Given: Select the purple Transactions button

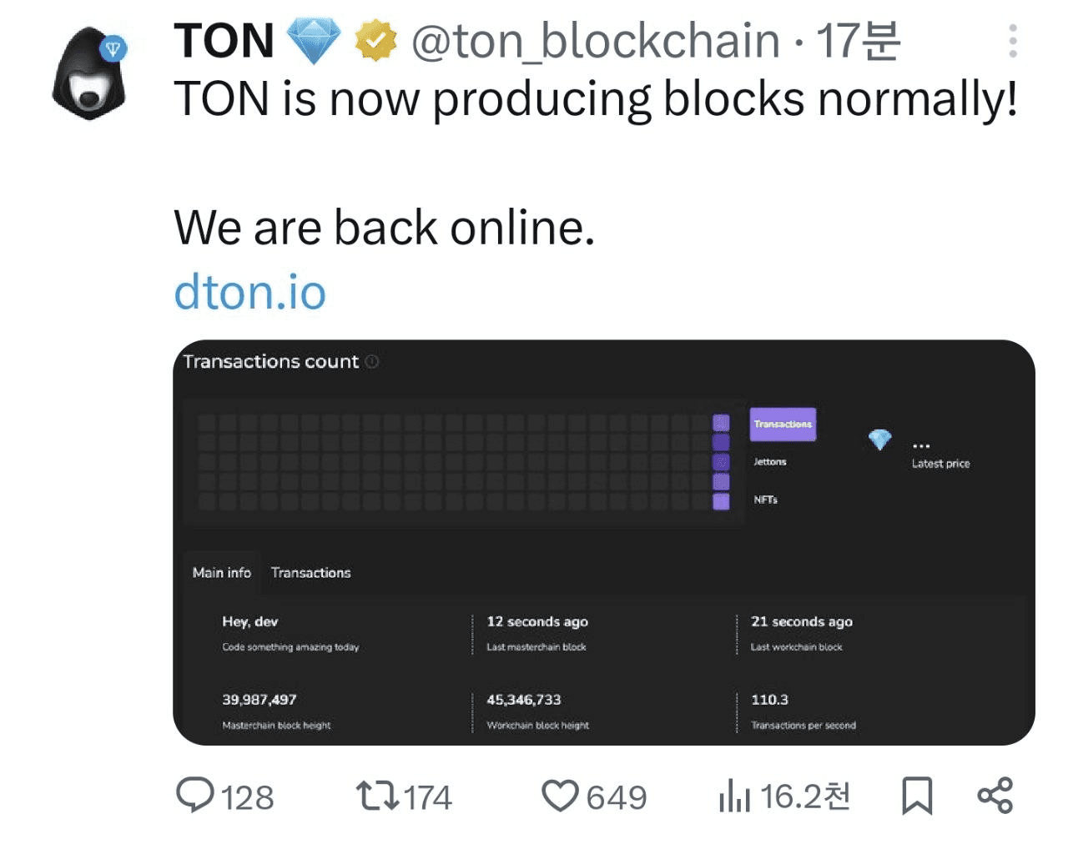Looking at the screenshot, I should point(783,424).
